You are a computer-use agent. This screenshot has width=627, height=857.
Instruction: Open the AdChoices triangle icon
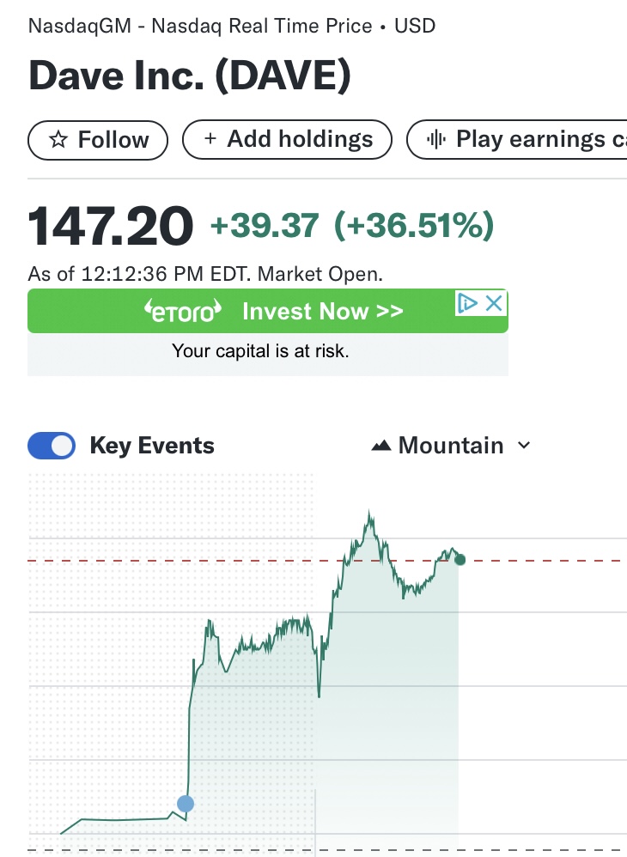coord(467,303)
